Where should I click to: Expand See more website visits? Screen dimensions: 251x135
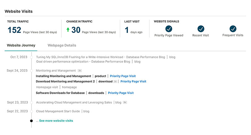click(x=56, y=121)
